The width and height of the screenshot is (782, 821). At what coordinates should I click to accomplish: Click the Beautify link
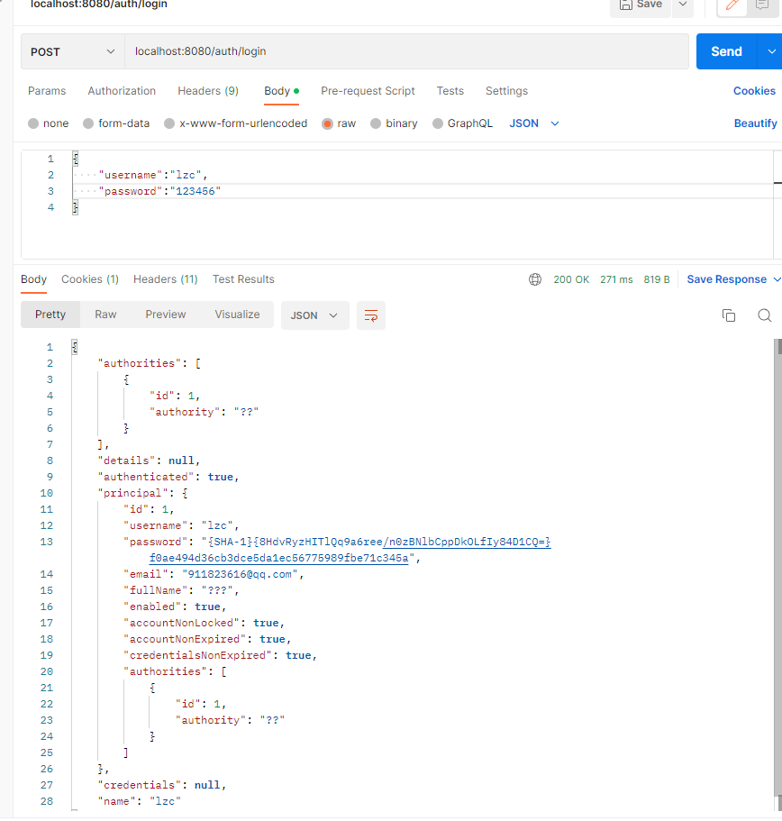[755, 123]
